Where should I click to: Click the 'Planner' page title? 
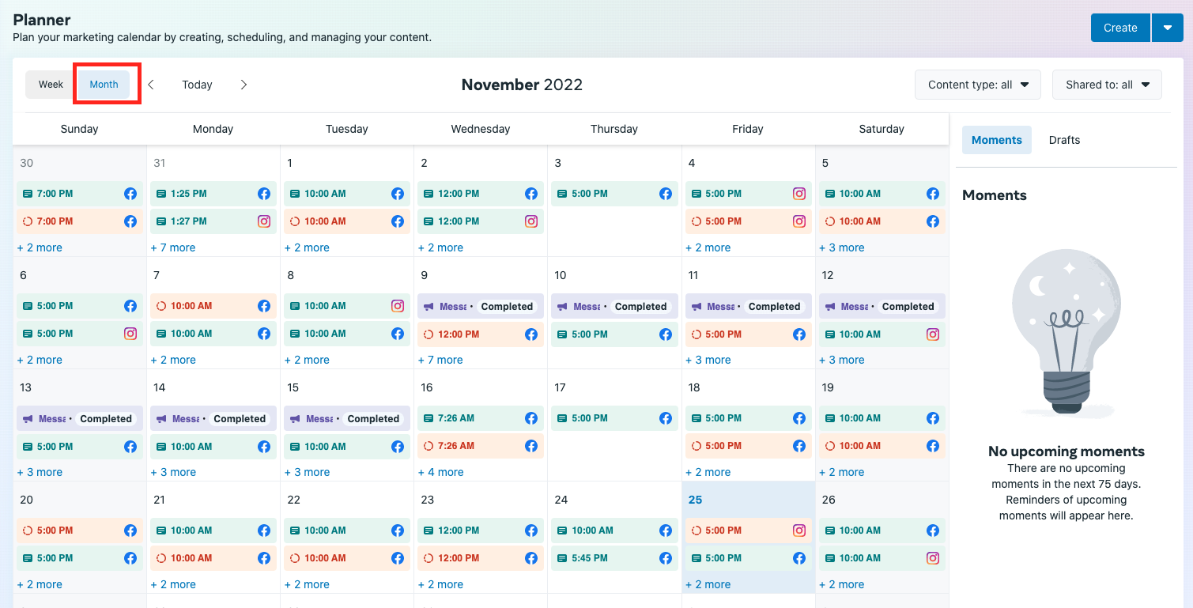coord(42,20)
